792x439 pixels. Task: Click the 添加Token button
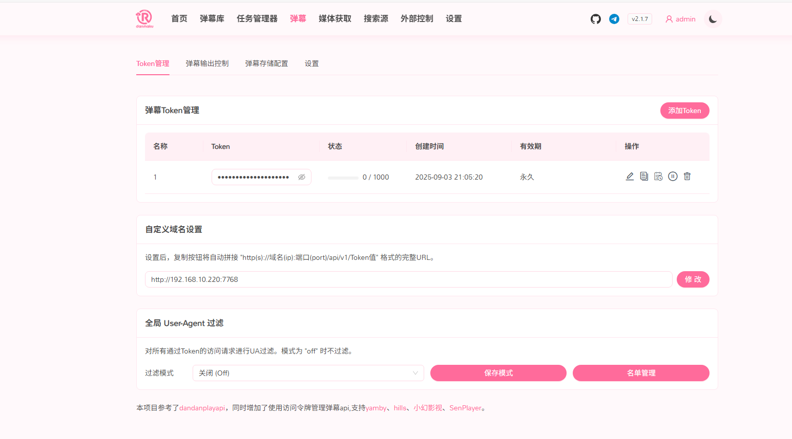pos(685,111)
